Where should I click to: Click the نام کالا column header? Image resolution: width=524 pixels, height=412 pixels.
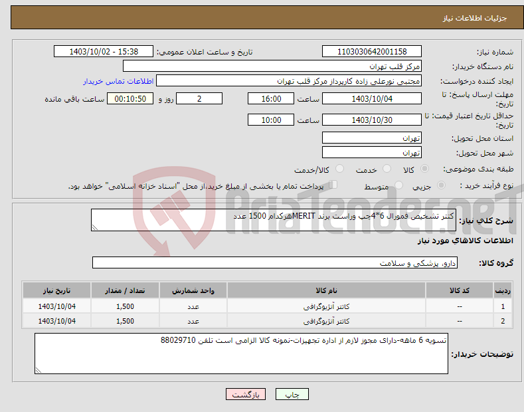(326, 290)
